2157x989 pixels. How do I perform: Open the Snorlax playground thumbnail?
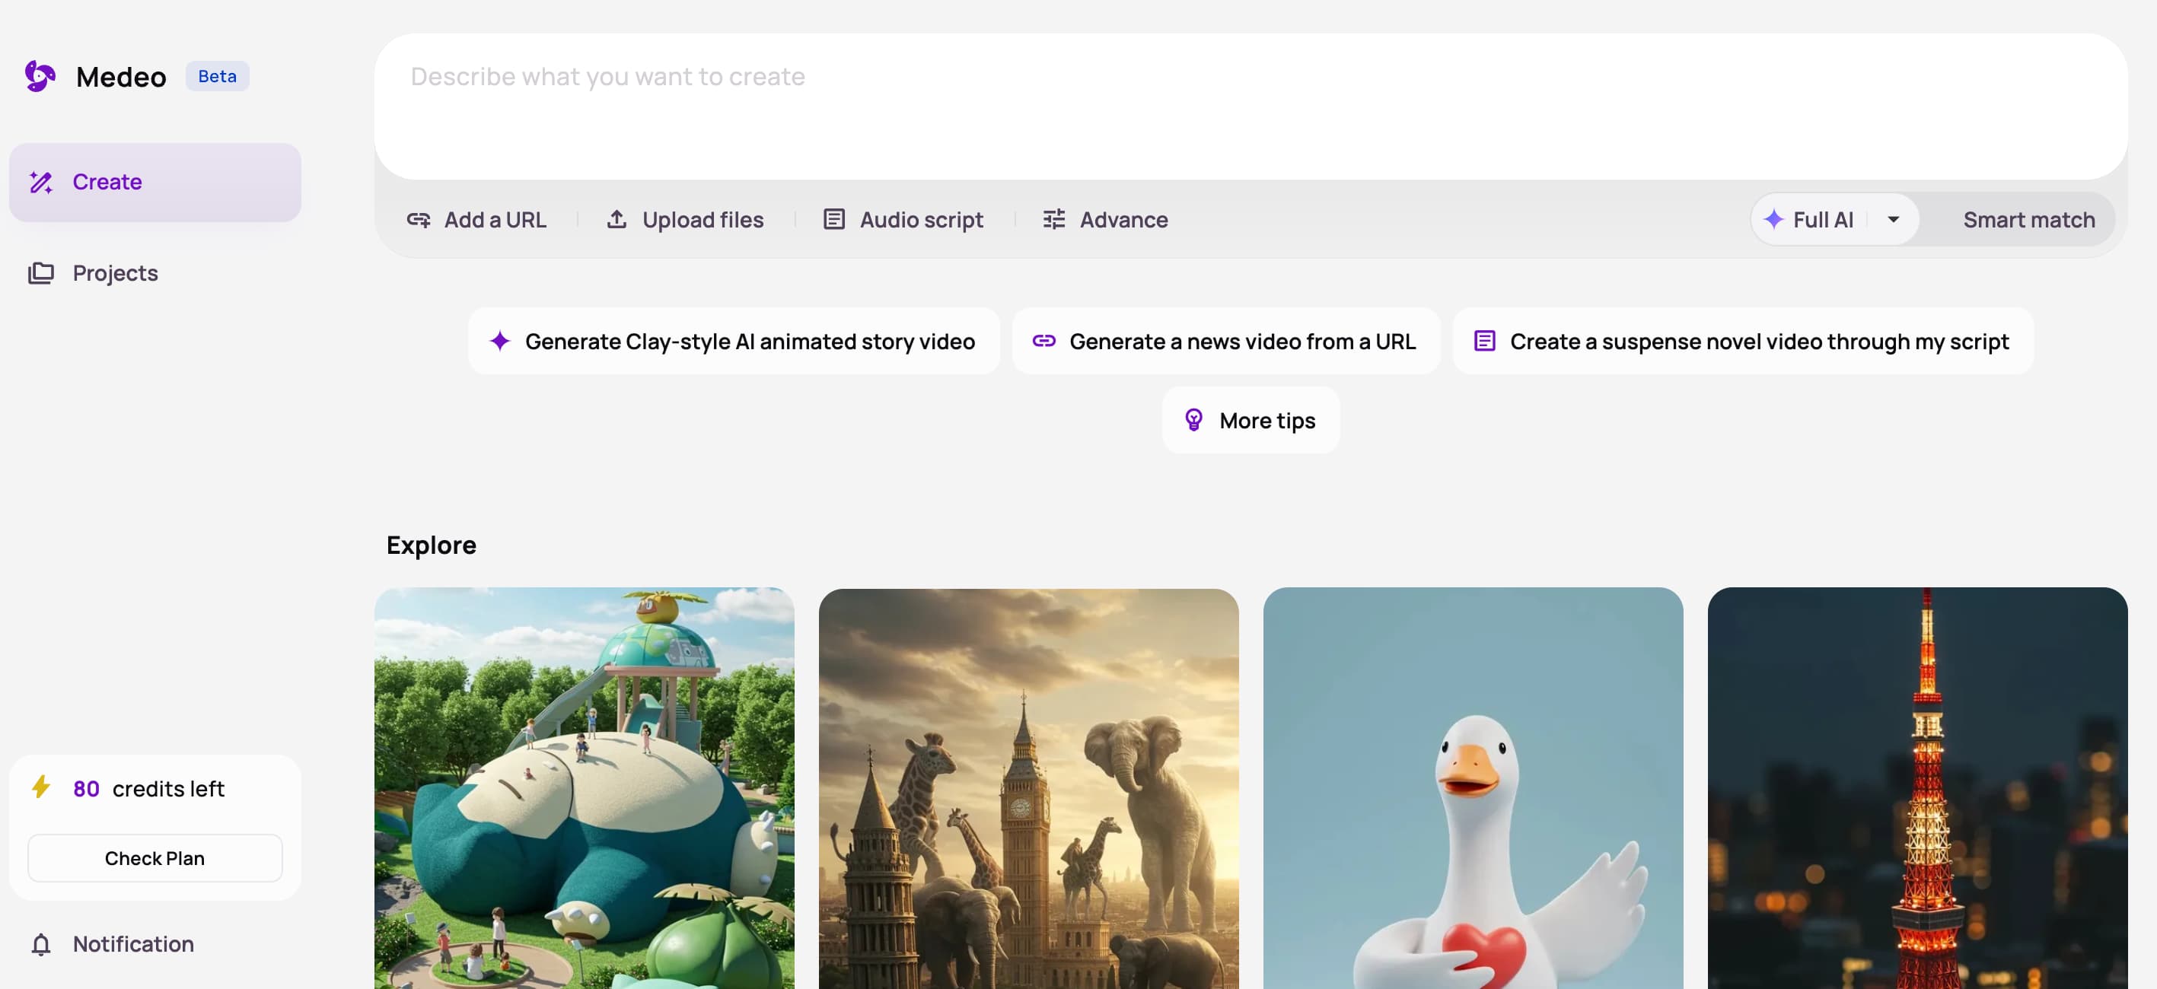pyautogui.click(x=585, y=788)
